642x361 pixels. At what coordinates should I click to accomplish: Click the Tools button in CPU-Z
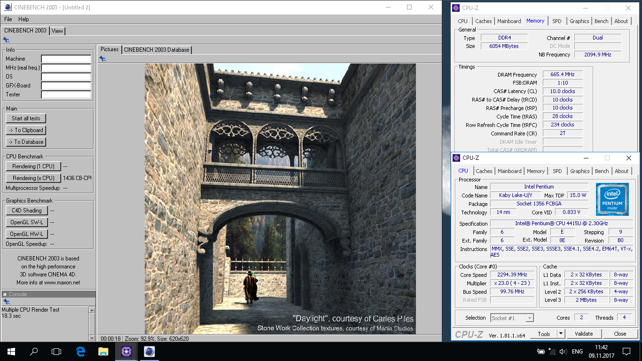(544, 334)
